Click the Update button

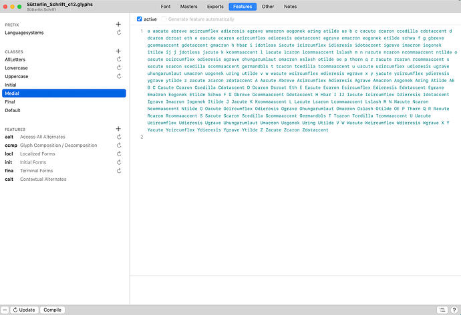click(x=24, y=310)
